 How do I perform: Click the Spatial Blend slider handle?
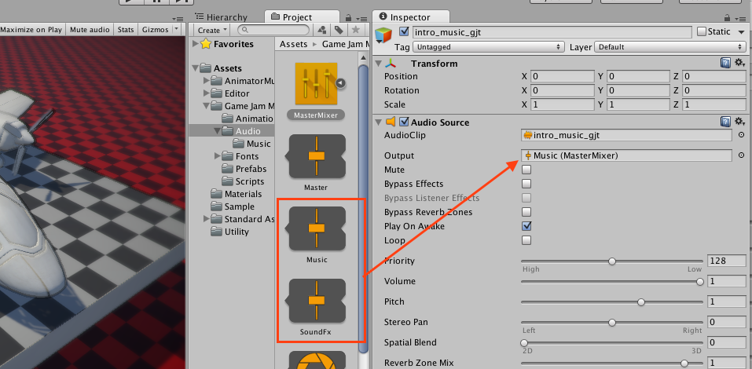coord(524,342)
